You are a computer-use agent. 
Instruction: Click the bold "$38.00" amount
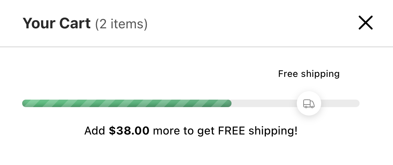[x=129, y=131]
